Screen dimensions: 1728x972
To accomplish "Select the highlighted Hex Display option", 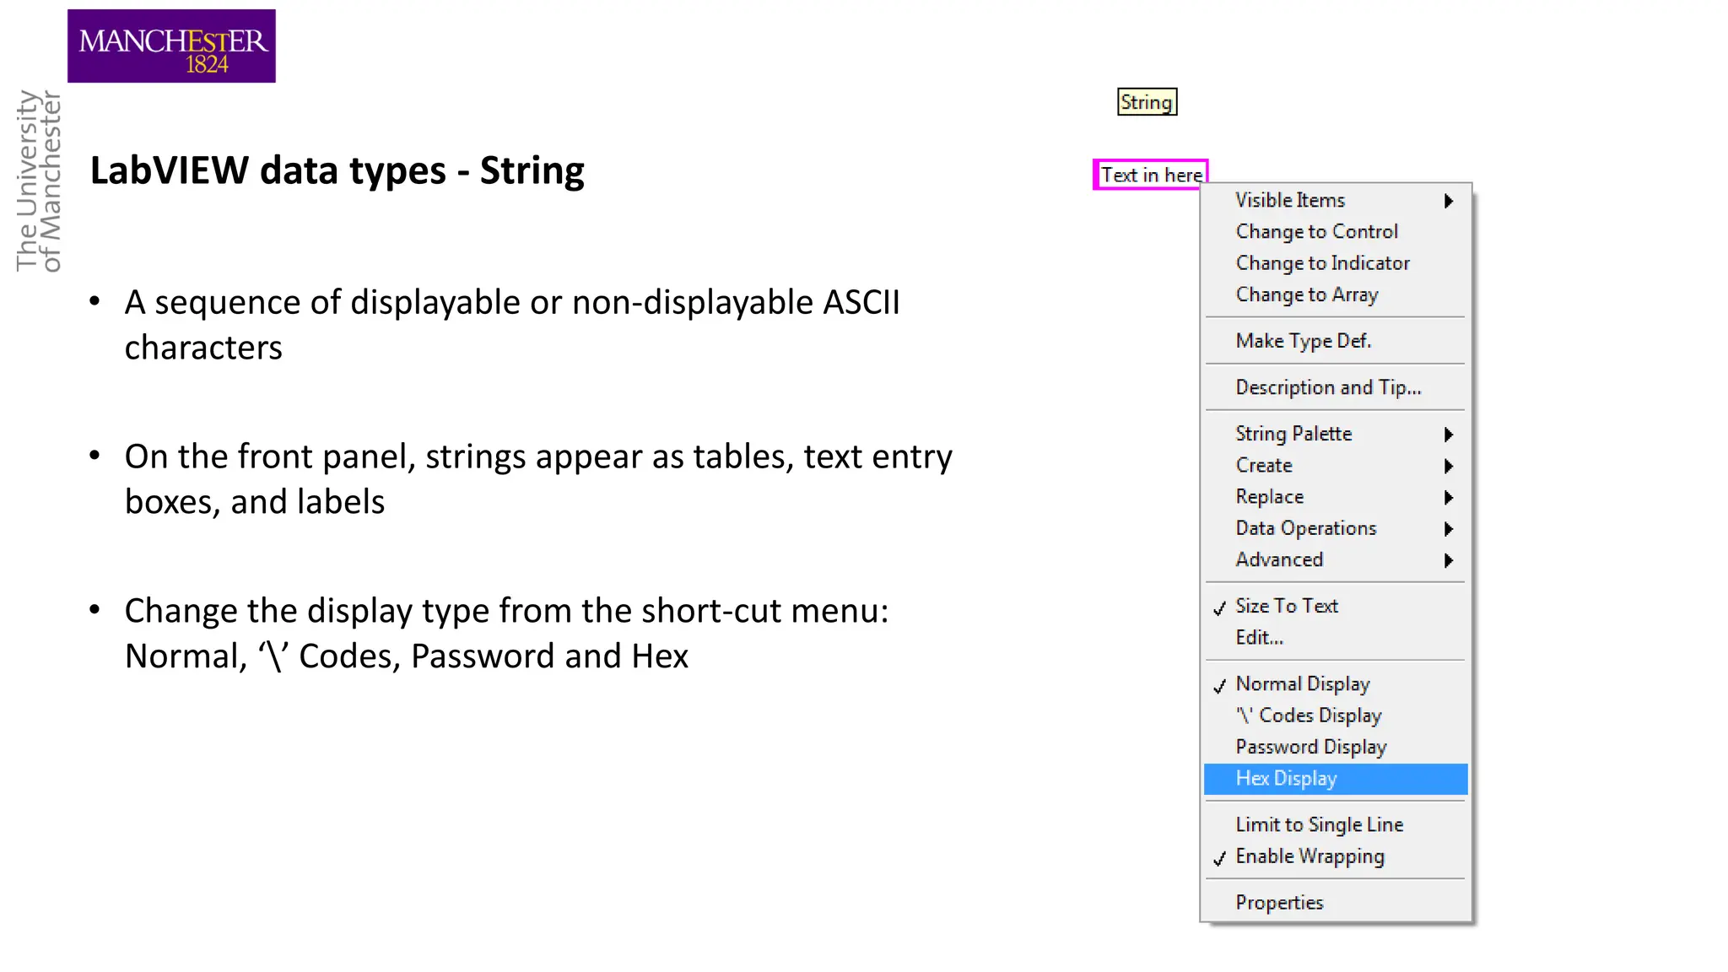I will point(1336,779).
